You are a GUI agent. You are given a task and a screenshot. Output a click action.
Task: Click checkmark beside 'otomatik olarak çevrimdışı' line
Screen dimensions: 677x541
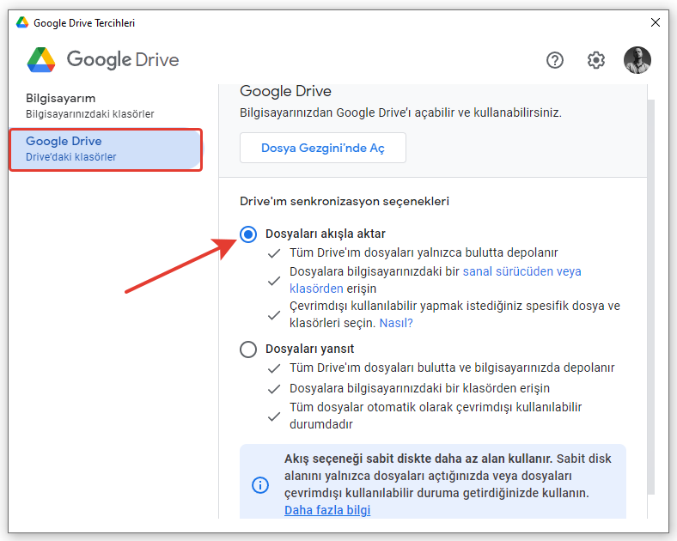(x=273, y=416)
